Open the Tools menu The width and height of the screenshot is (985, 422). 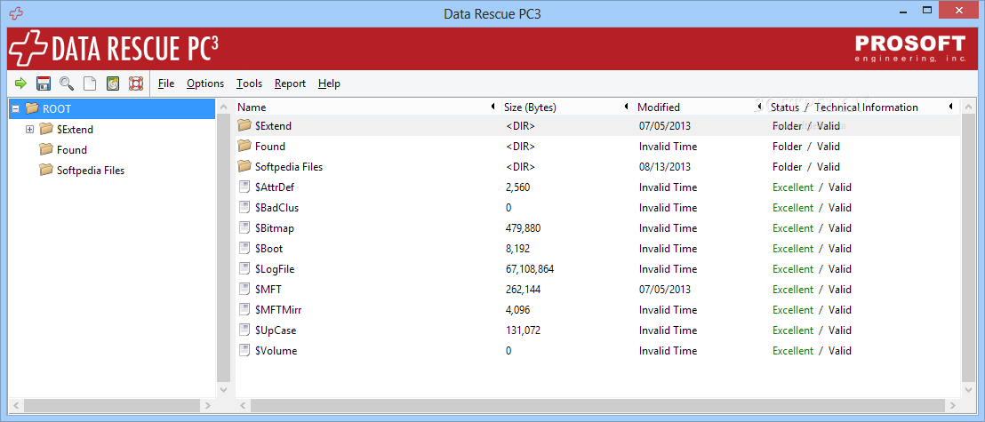pyautogui.click(x=250, y=84)
